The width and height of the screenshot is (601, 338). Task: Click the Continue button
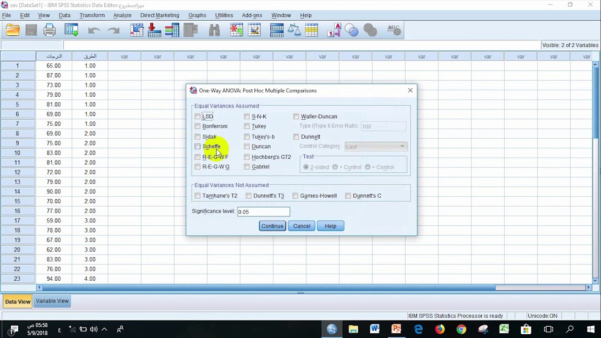(x=272, y=226)
